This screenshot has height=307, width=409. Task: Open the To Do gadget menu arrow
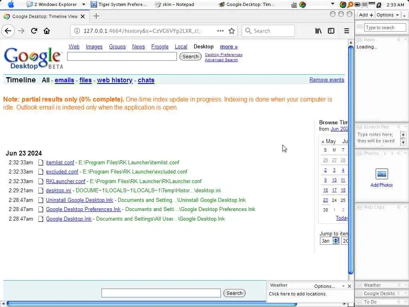click(x=405, y=302)
